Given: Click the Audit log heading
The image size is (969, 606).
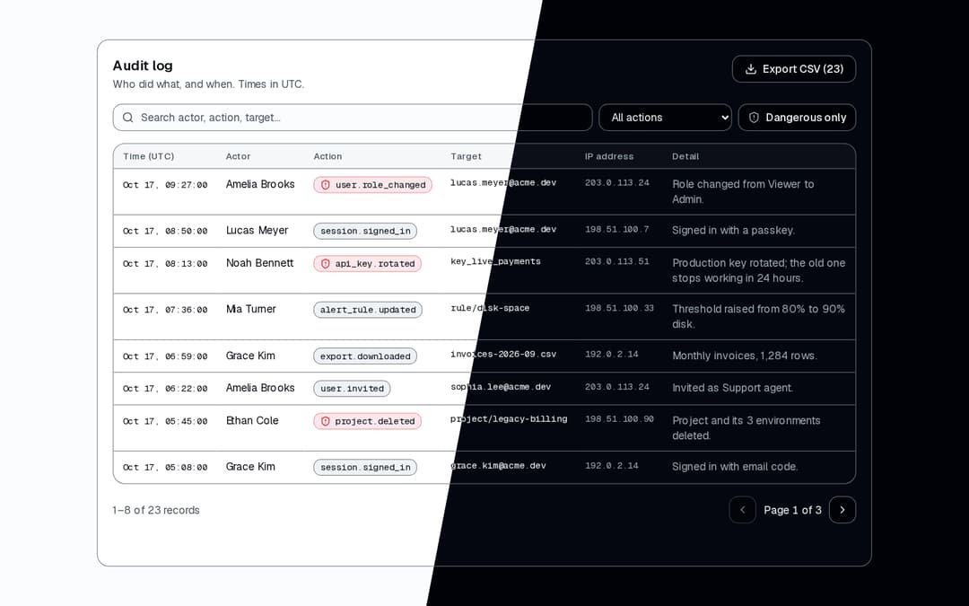Looking at the screenshot, I should pos(143,66).
